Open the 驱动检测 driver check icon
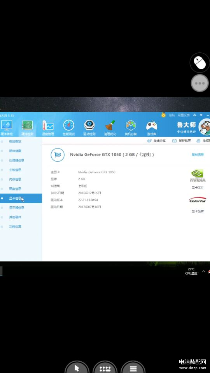Viewport: 210px width, 373px height. pos(89,128)
